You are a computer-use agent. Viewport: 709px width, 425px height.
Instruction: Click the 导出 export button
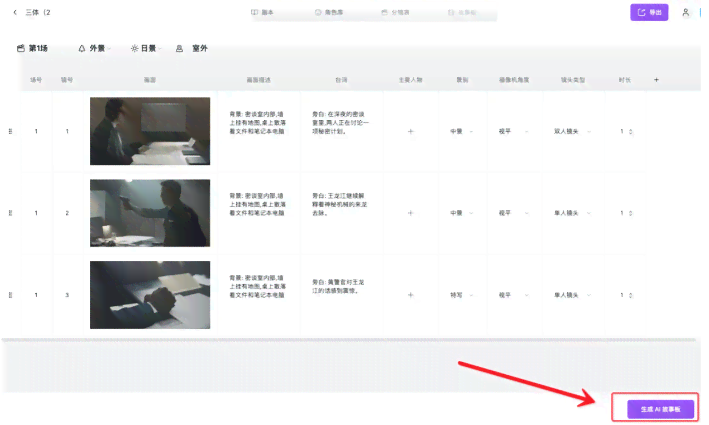(649, 12)
